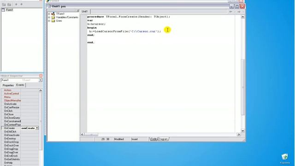Select the OnDragDrop event row
295x166 pixels.
point(20,148)
